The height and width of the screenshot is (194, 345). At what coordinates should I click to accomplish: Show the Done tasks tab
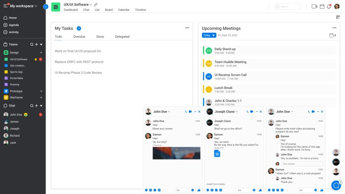(100, 37)
